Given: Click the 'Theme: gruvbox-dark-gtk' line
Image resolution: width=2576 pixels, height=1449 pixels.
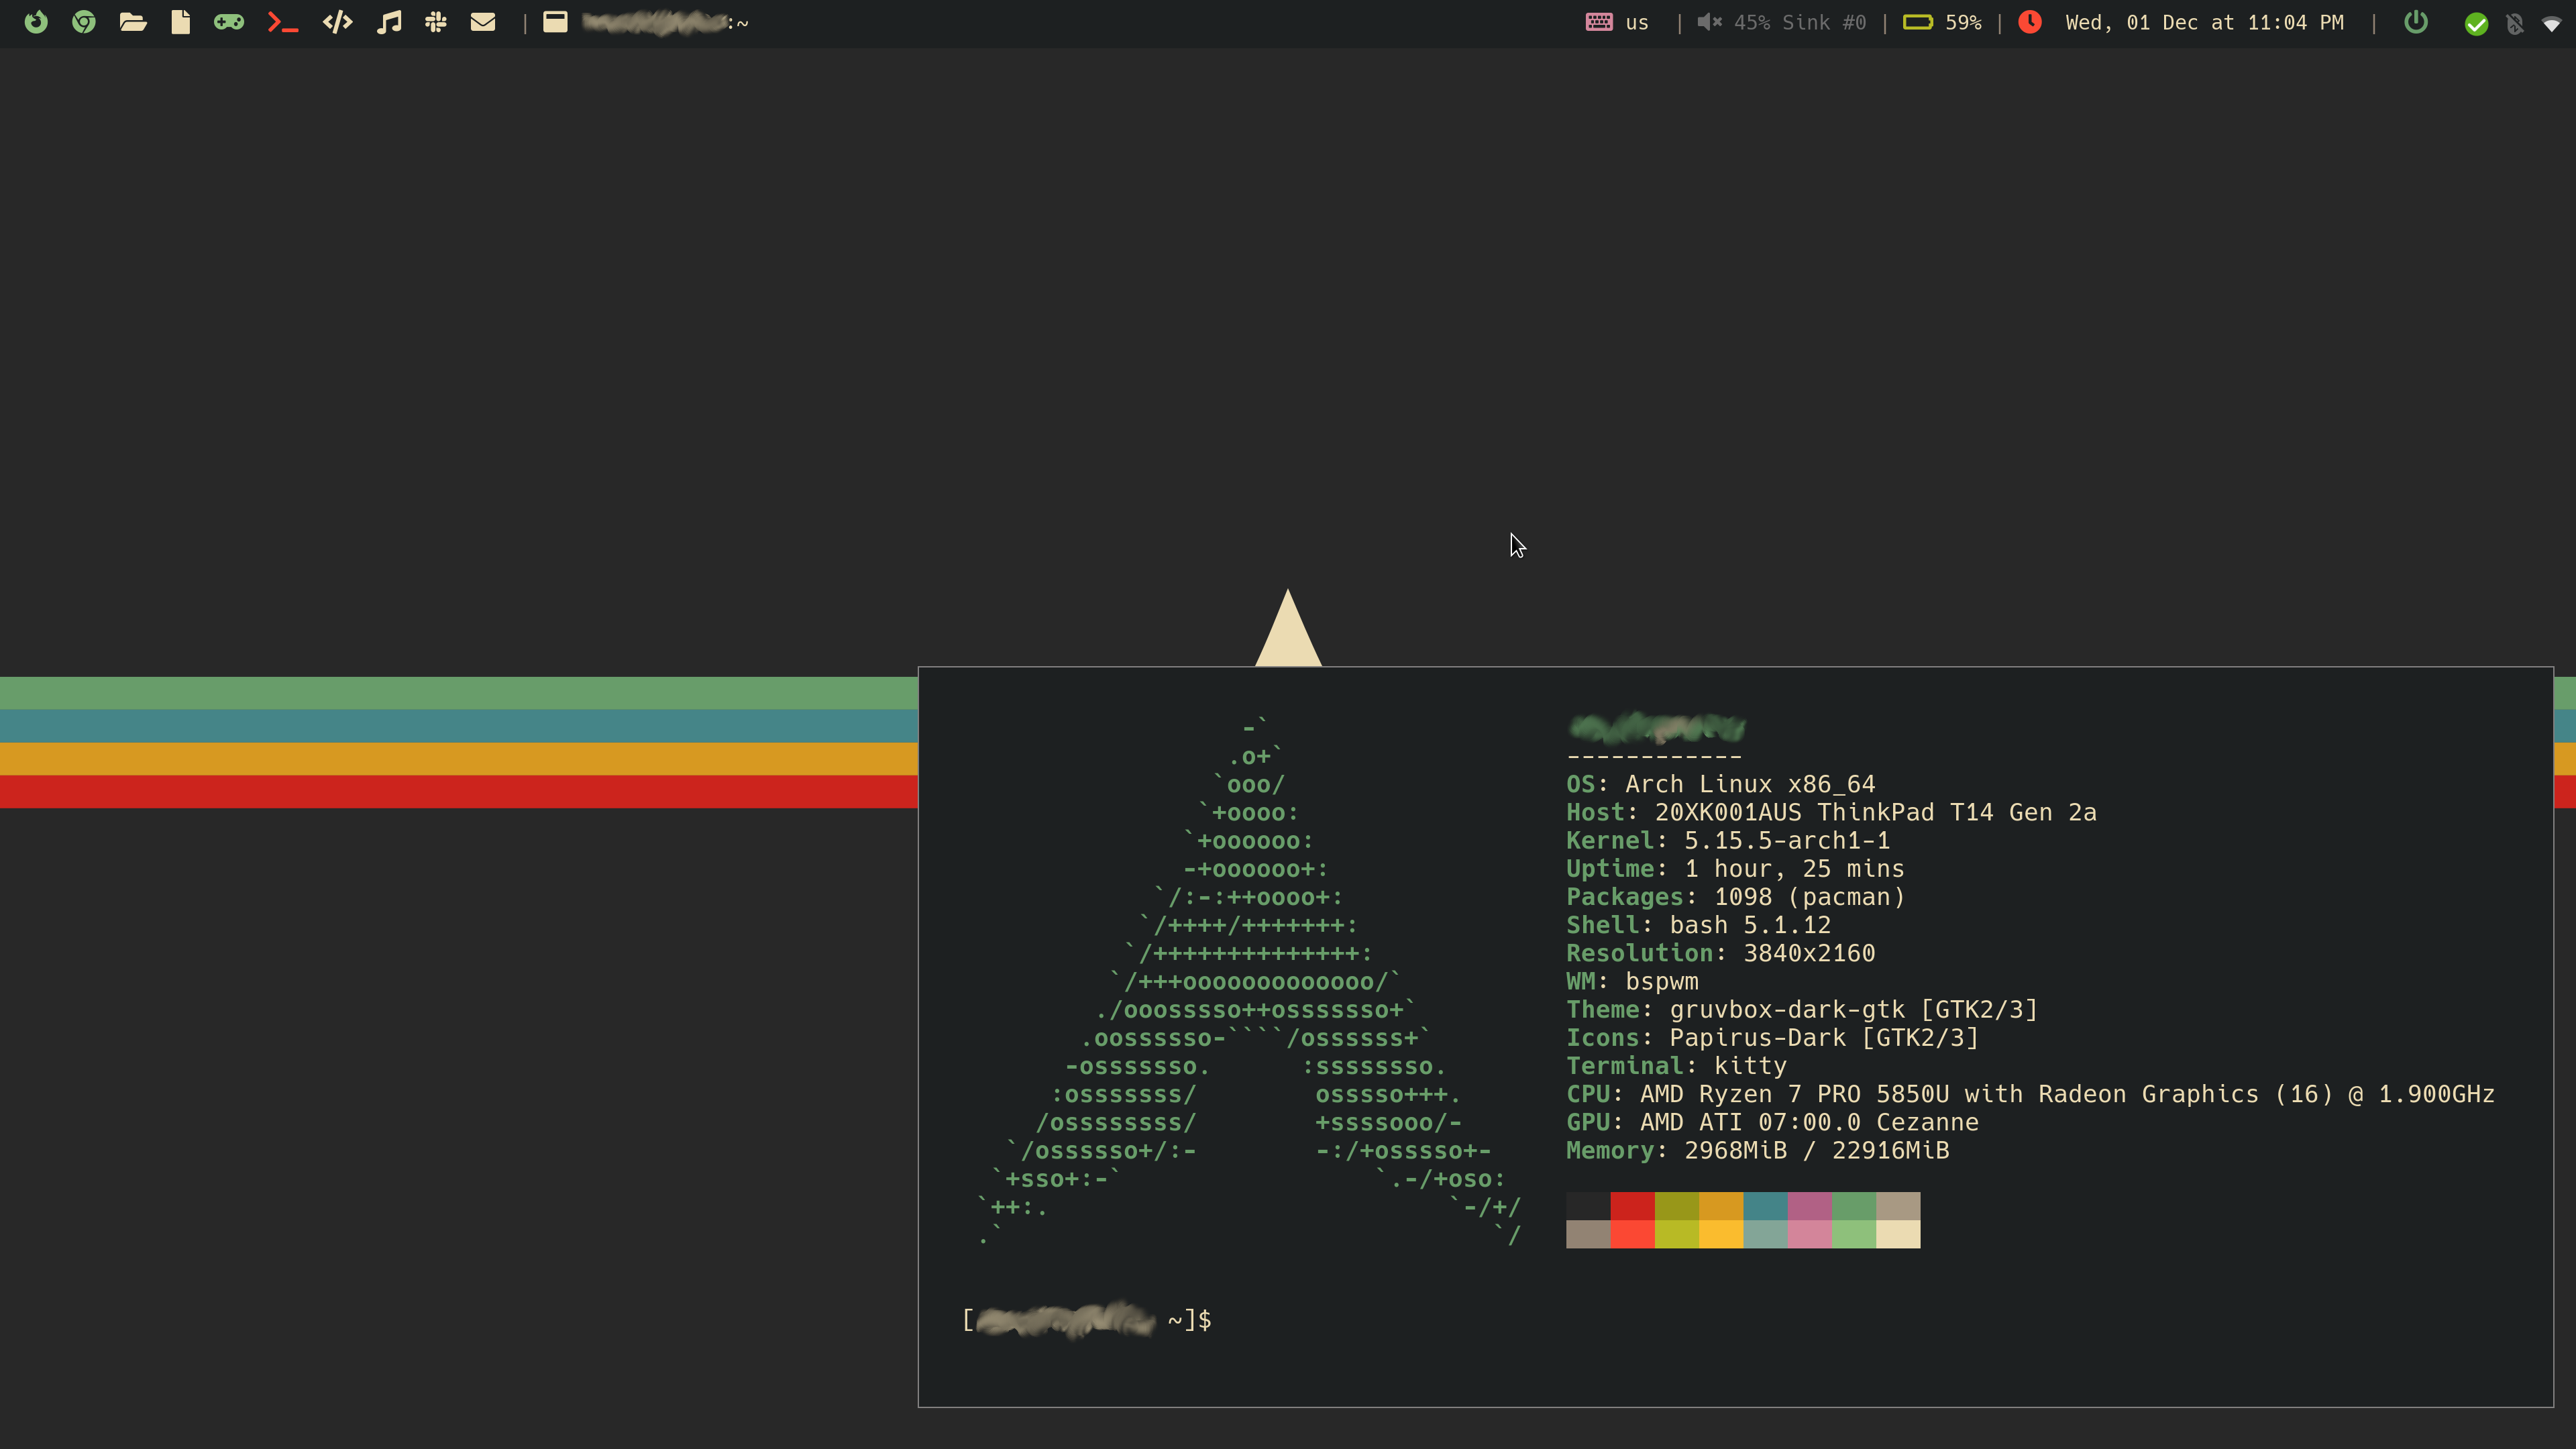Looking at the screenshot, I should tap(1802, 1010).
